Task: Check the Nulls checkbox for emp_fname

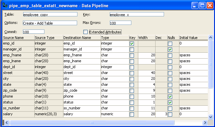Action: click(170, 55)
